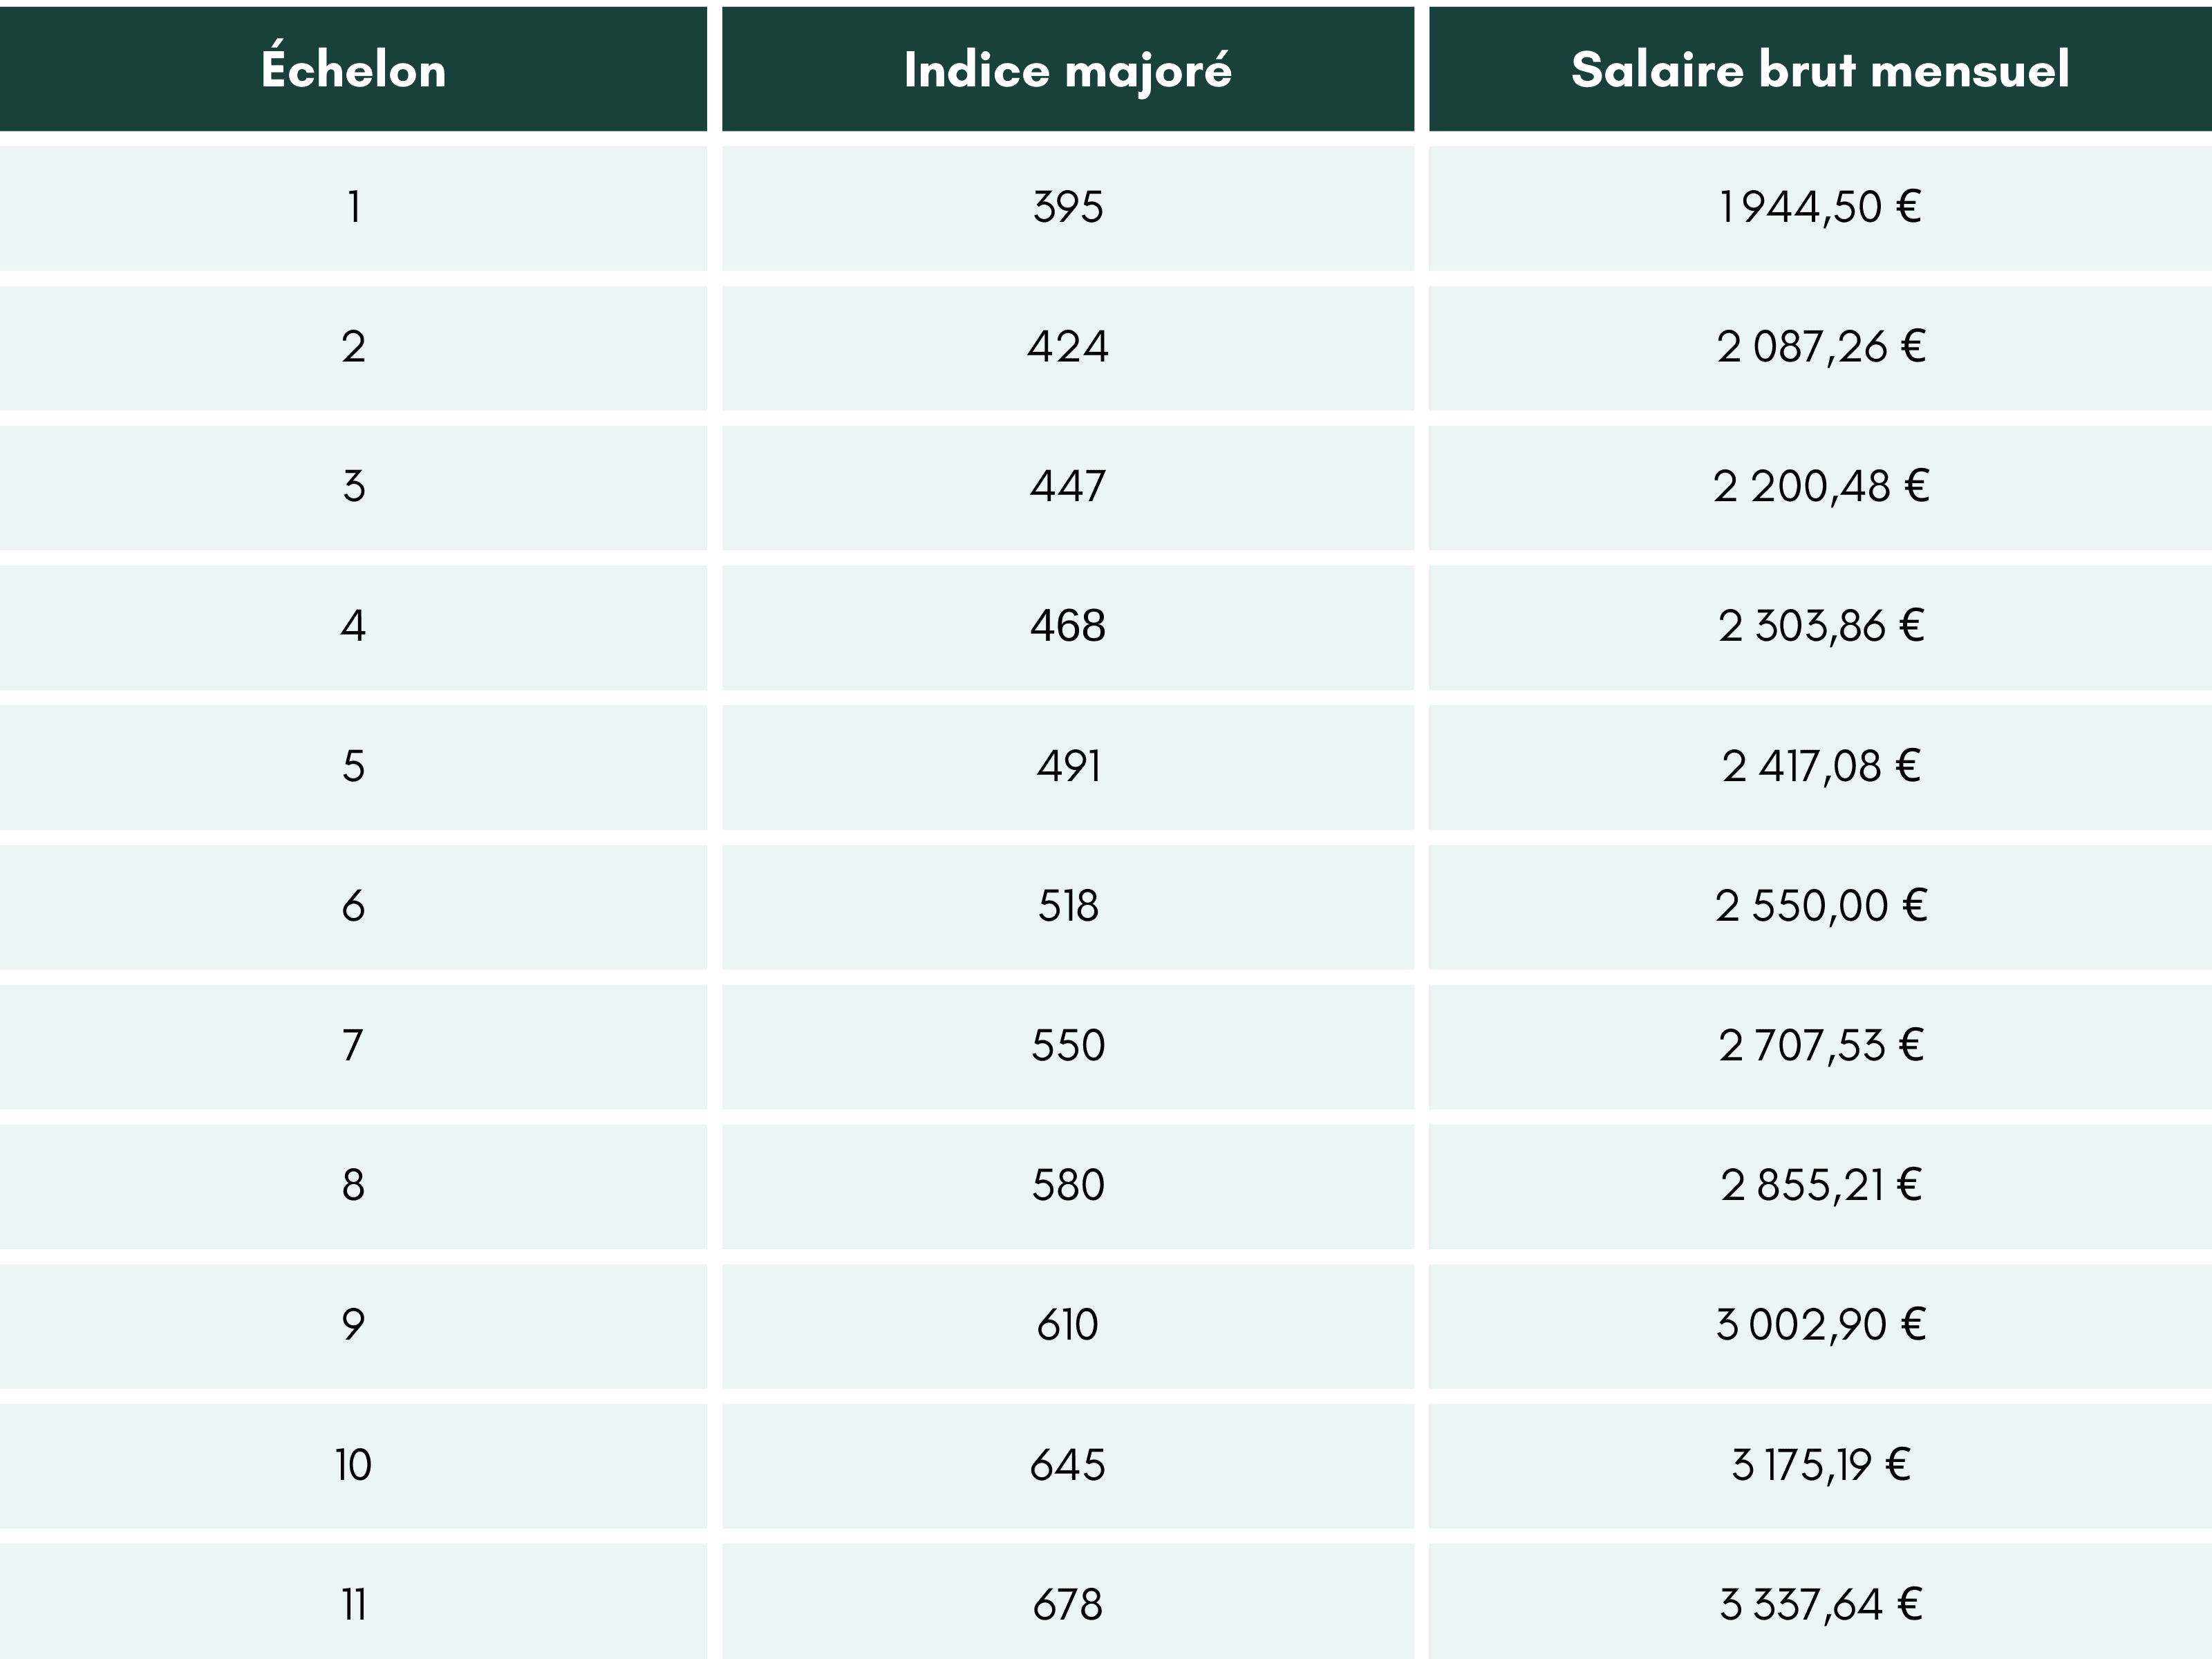Select the Échelon 7 cell
Image resolution: width=2212 pixels, height=1659 pixels.
pyautogui.click(x=353, y=1045)
